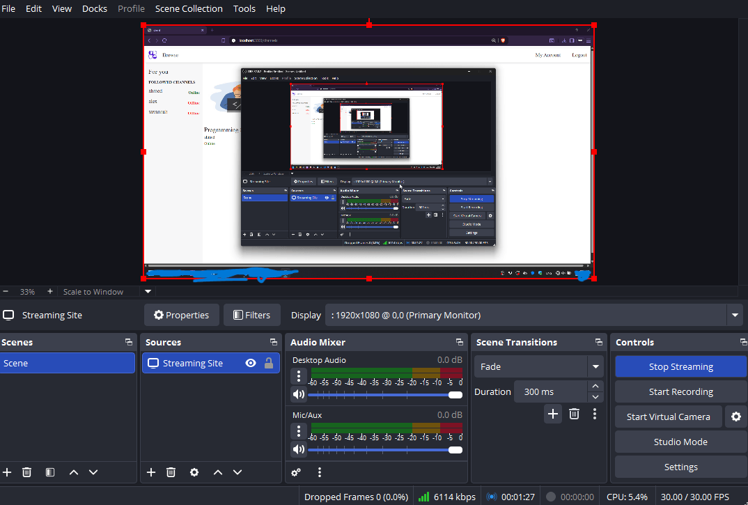Open the Help menu
Screen dimensions: 748x505
coord(276,8)
